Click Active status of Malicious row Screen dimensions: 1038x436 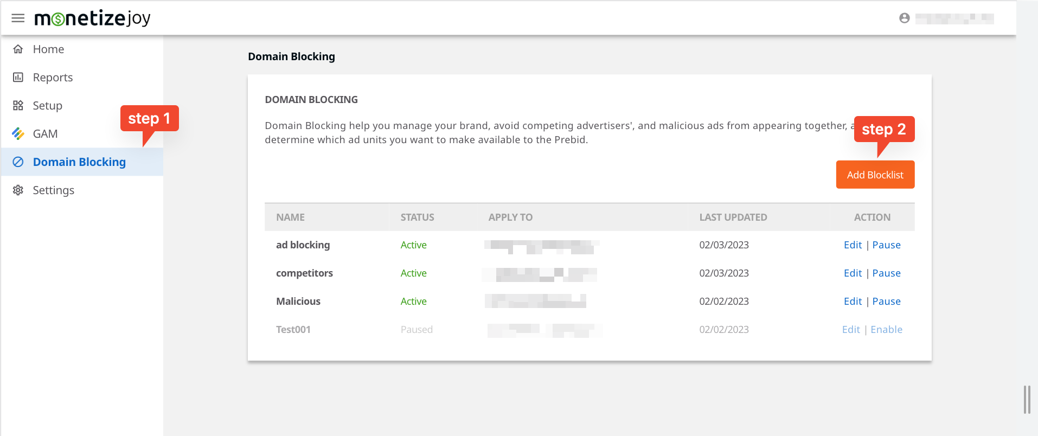tap(413, 302)
